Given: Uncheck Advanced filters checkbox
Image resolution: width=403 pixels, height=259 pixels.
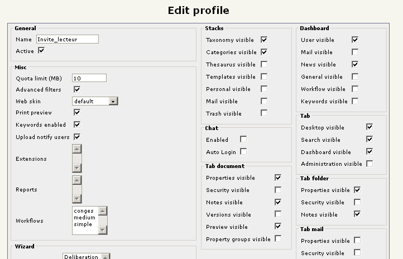Looking at the screenshot, I should (77, 89).
